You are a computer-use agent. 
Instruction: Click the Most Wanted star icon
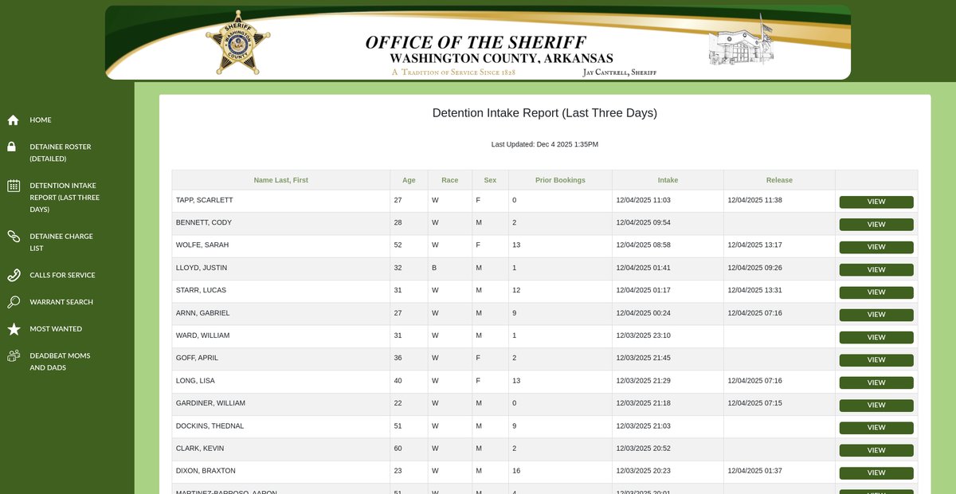[13, 329]
